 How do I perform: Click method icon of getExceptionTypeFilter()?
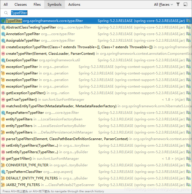(x=3, y=93)
